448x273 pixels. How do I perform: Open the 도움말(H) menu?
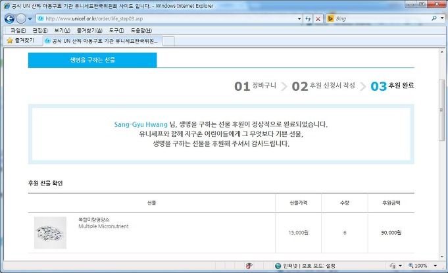click(x=141, y=30)
